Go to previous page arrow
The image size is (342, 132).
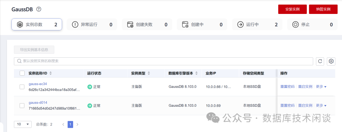63,124
